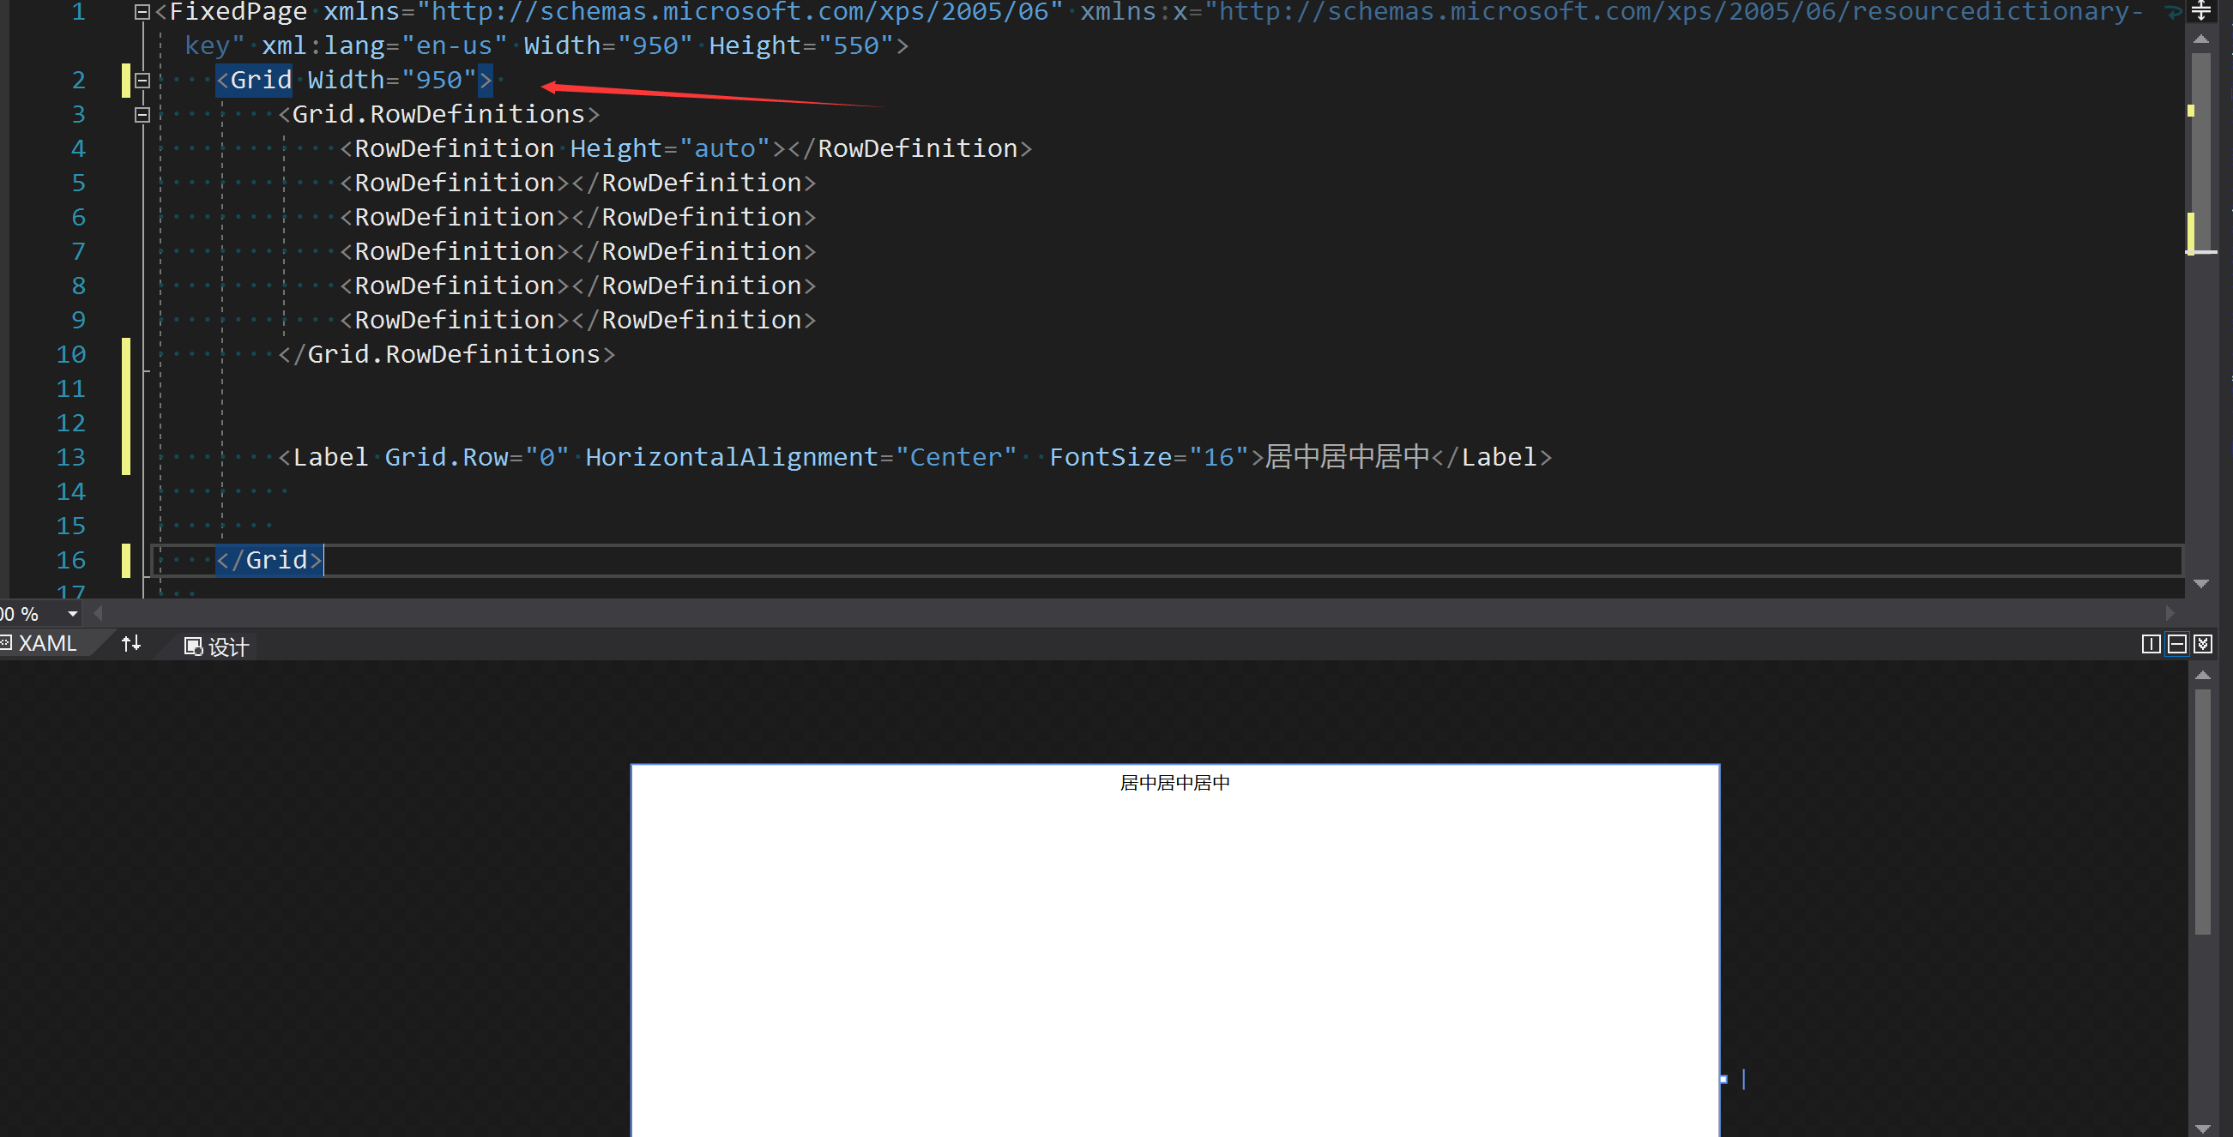This screenshot has height=1137, width=2233.
Task: Swap the XAML and design panes
Action: point(131,644)
